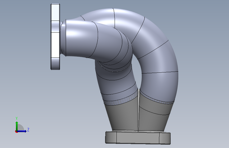Click the "Z" axis label
Screen dimensions: 229x148
(x=28, y=130)
